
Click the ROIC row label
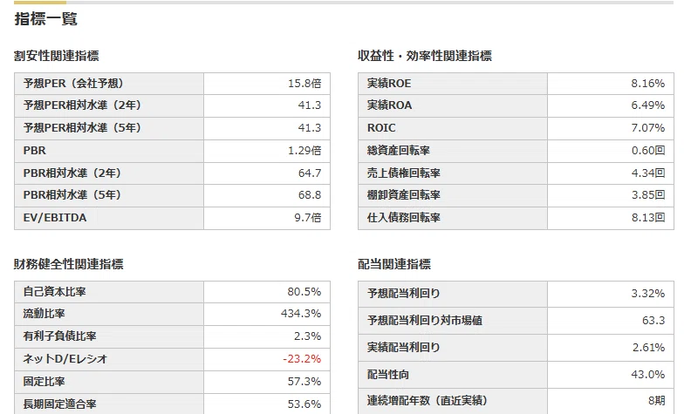pos(381,128)
